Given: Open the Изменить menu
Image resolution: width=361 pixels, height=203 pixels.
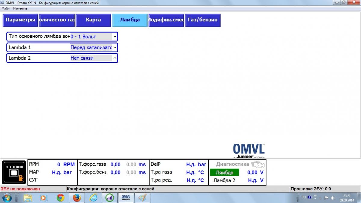Looking at the screenshot, I should tap(20, 8).
